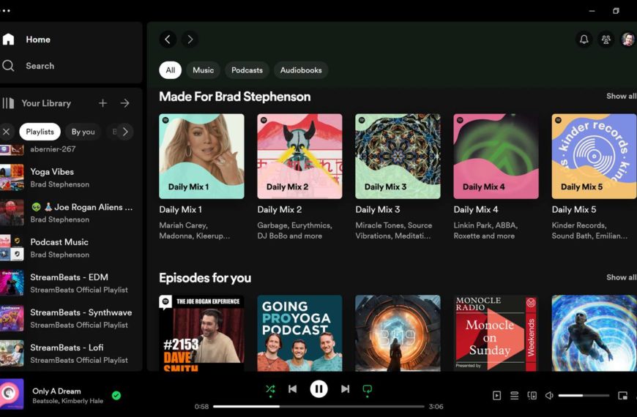Open Connect to a device icon
This screenshot has width=637, height=417.
click(x=532, y=395)
